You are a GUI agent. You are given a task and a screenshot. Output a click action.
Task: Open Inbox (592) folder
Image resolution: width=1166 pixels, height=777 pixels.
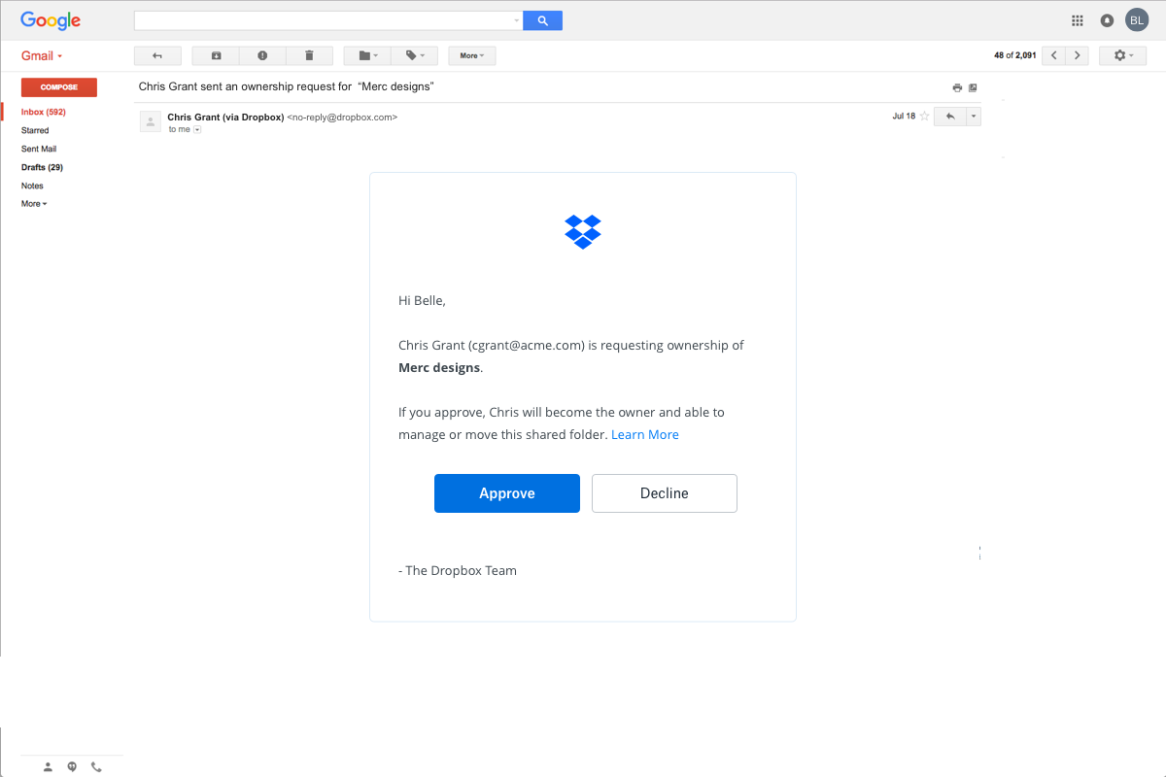pyautogui.click(x=44, y=112)
